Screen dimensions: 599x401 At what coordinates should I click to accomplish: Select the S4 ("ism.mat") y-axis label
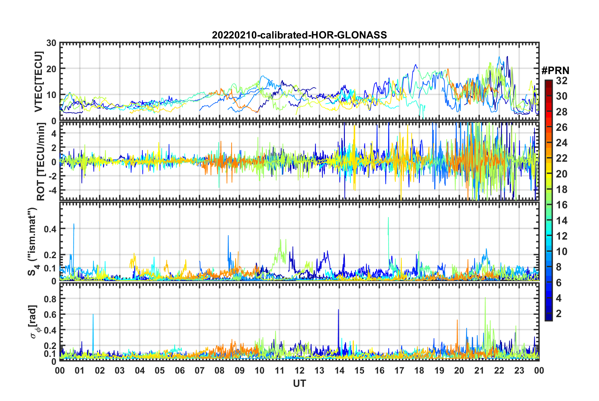(33, 241)
